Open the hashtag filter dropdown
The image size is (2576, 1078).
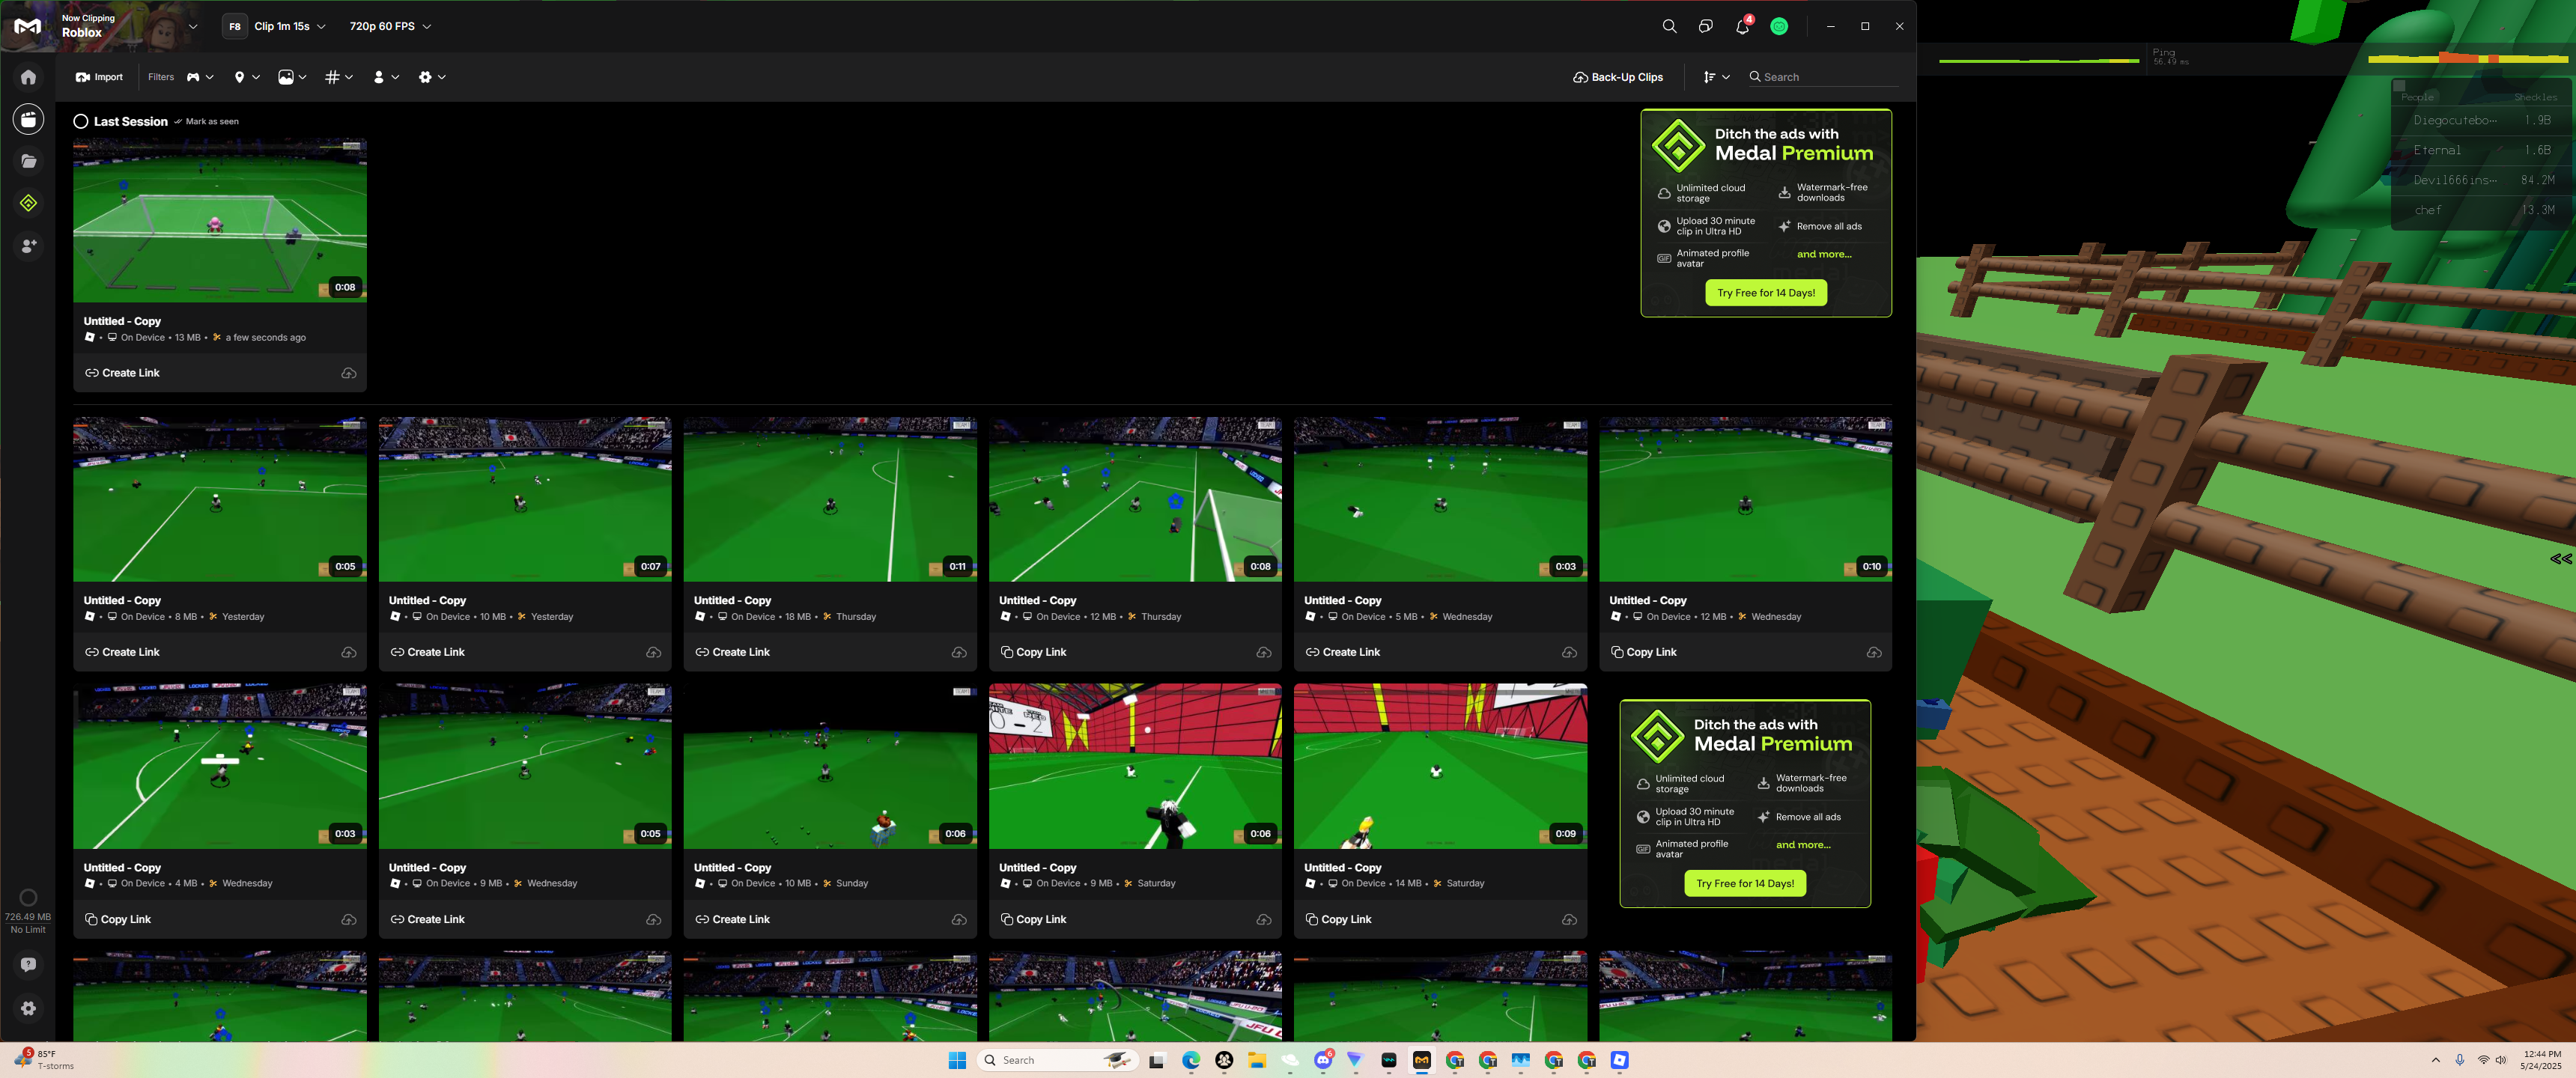tap(339, 77)
